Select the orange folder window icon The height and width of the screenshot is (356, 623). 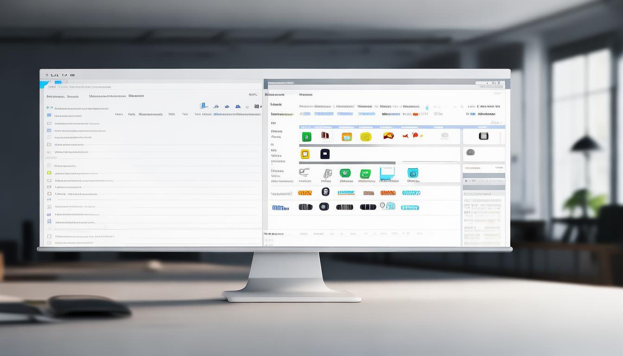pos(347,137)
